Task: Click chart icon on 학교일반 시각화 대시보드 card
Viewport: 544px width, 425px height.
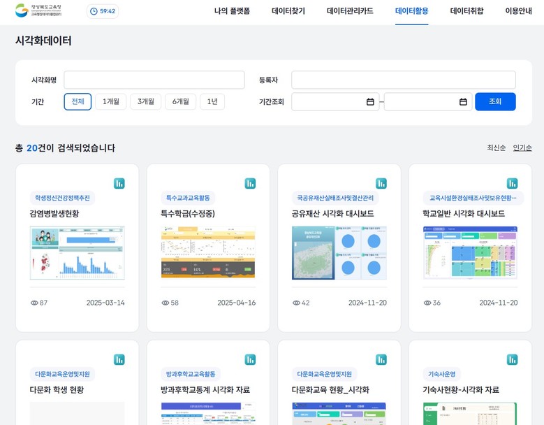Action: click(x=512, y=183)
